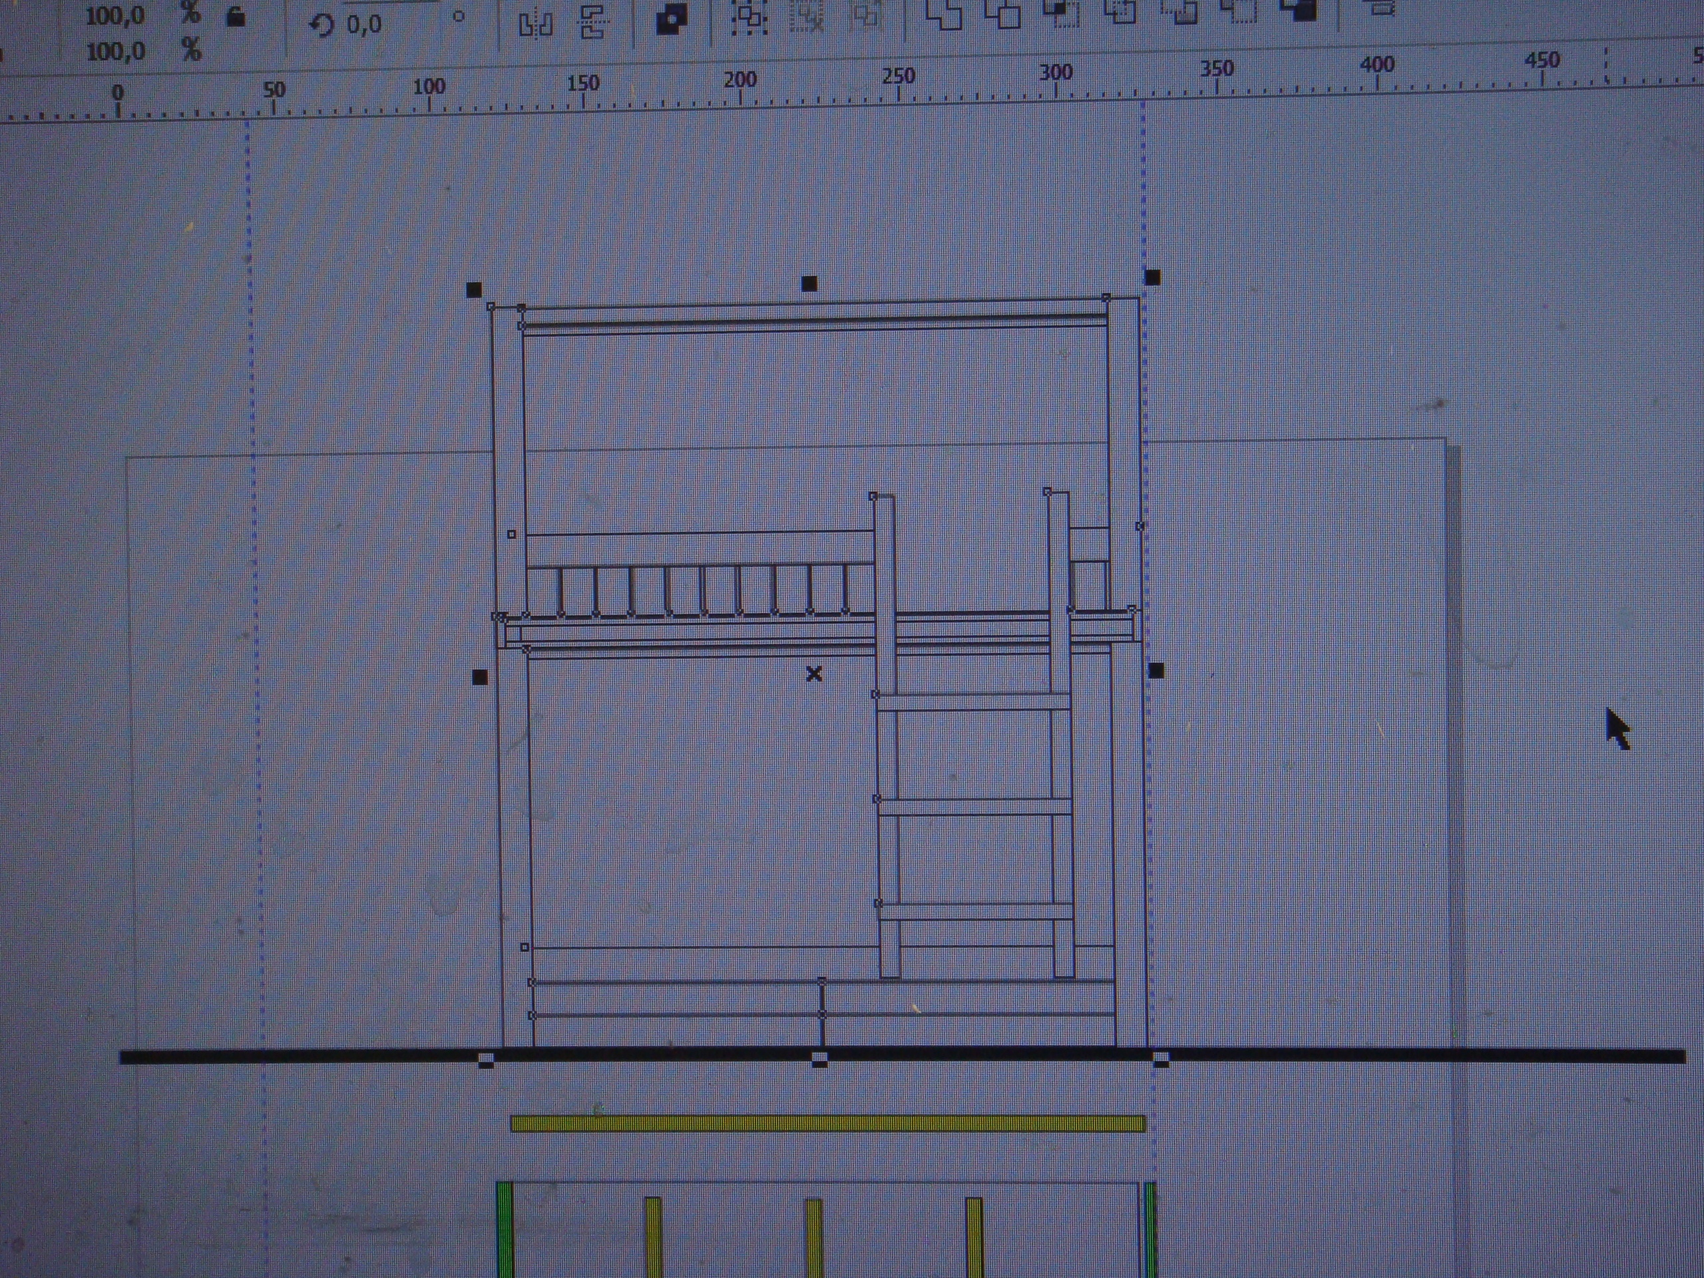The height and width of the screenshot is (1278, 1704).
Task: Click the top-right selection handle
Action: pos(1152,278)
